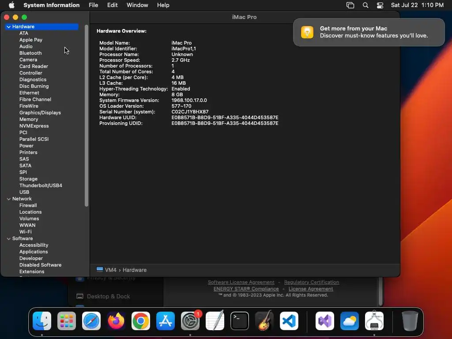Viewport: 452px width, 339px height.
Task: Click the Stage Manager menu bar icon
Action: 350,5
